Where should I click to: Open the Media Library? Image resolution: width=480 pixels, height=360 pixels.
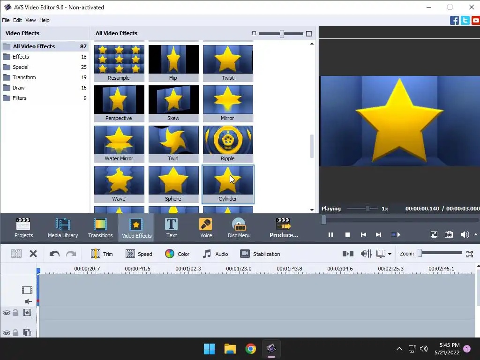tap(63, 228)
